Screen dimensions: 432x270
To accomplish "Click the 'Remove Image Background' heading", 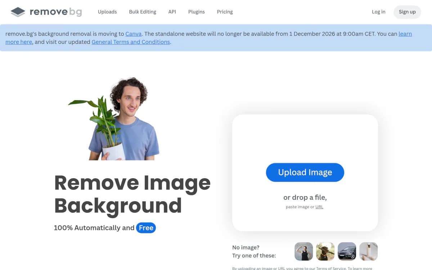I will coord(132,194).
